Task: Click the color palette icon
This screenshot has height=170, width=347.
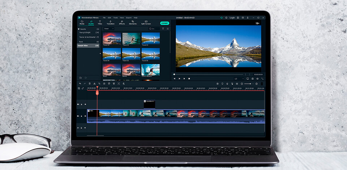Action: pos(109,84)
